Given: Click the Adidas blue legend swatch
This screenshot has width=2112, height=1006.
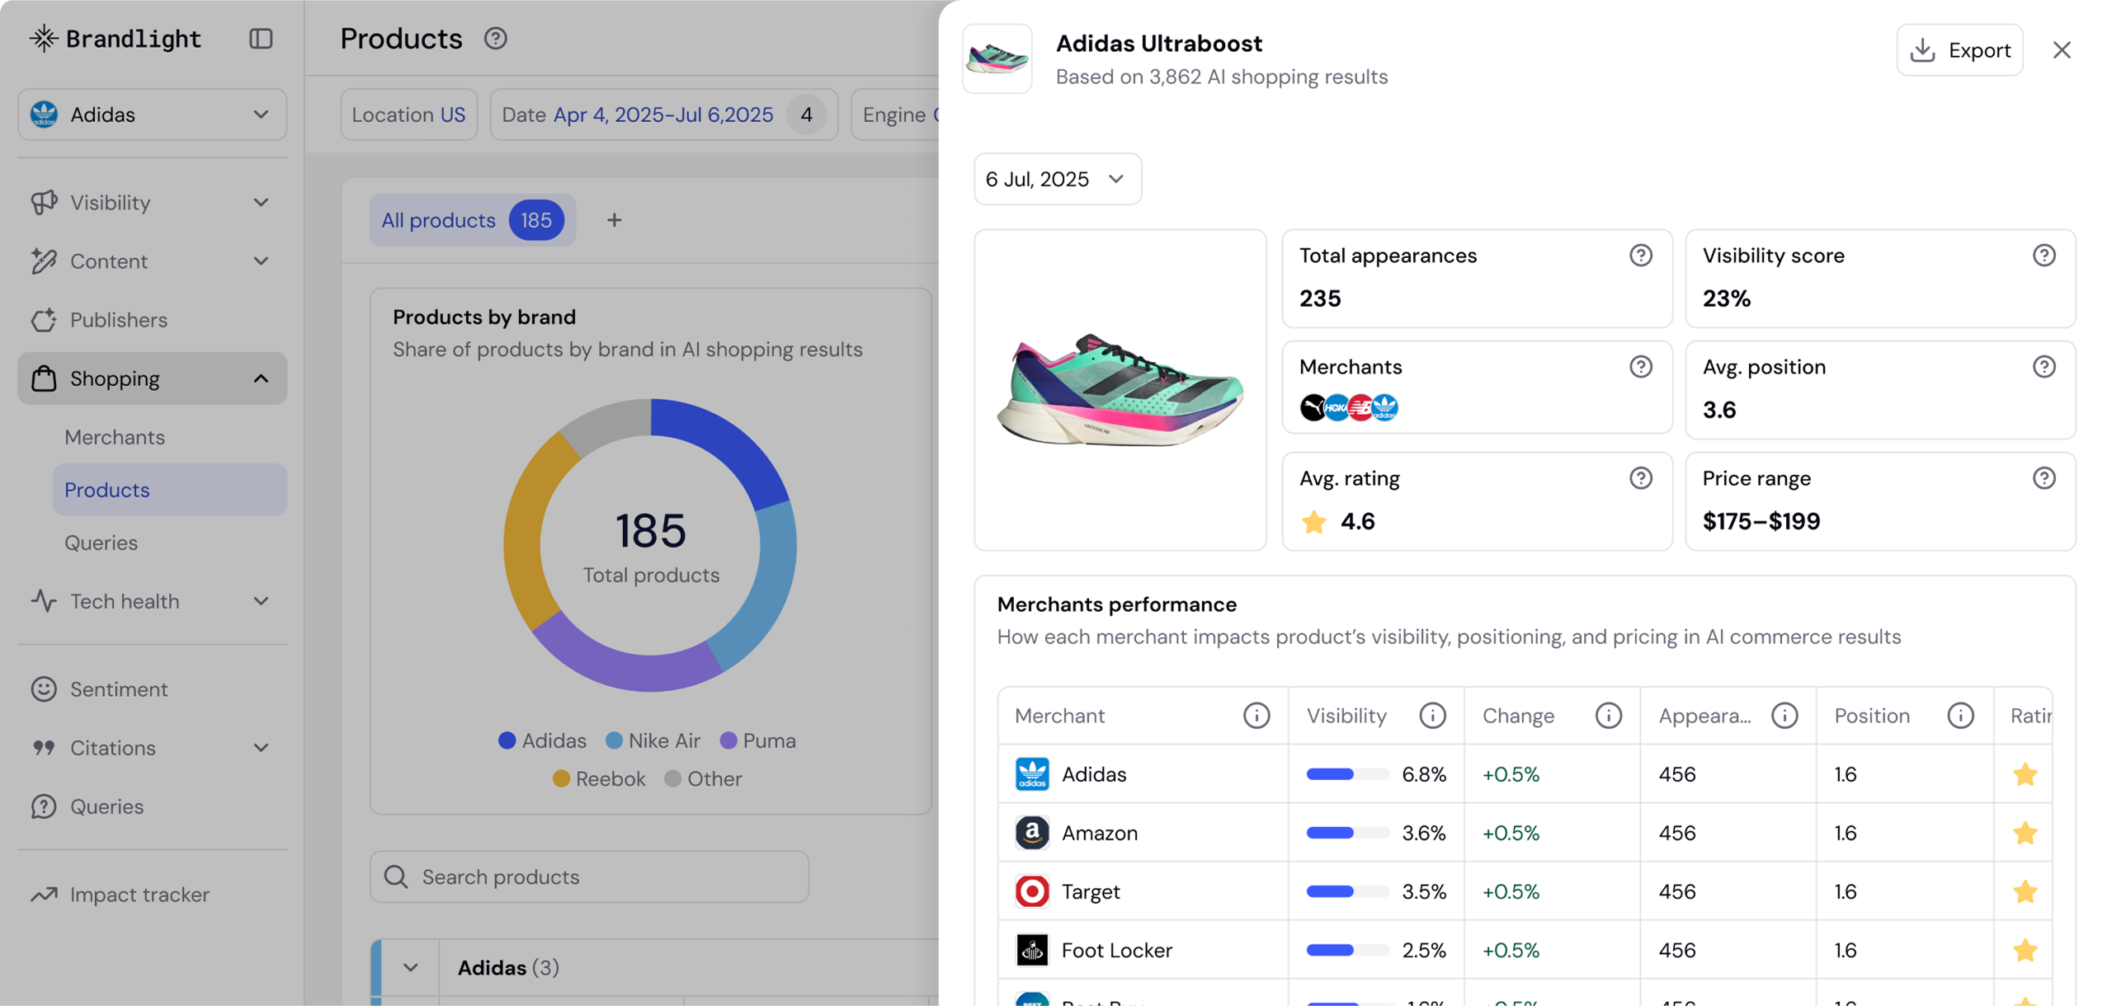Looking at the screenshot, I should pos(507,740).
